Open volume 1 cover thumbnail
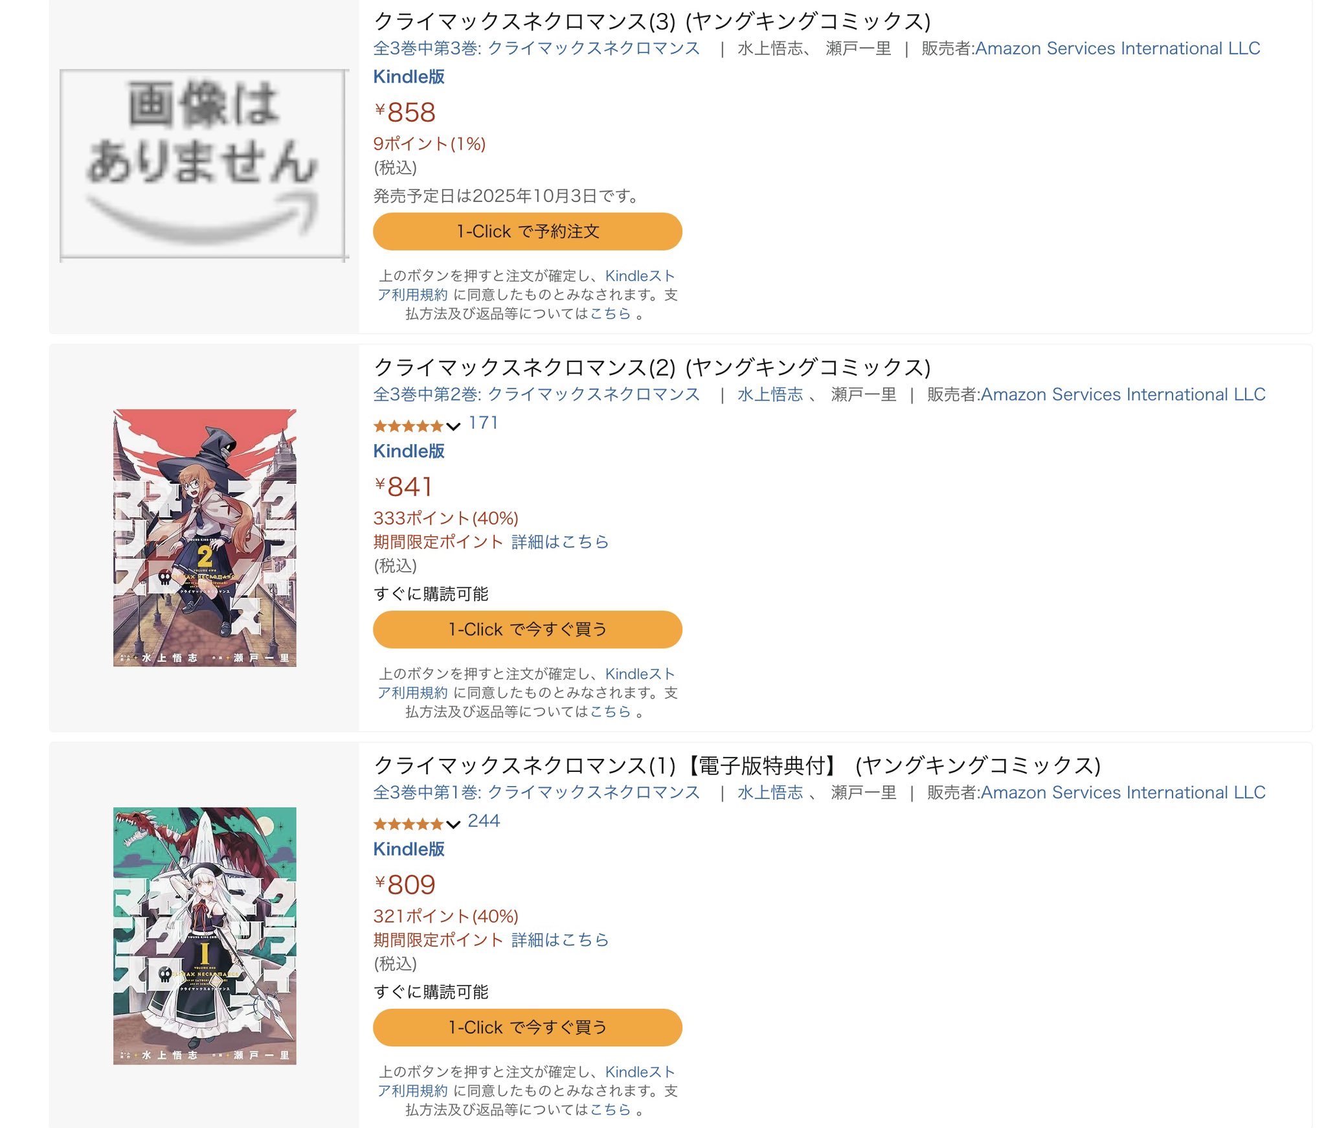The height and width of the screenshot is (1128, 1326). (205, 936)
